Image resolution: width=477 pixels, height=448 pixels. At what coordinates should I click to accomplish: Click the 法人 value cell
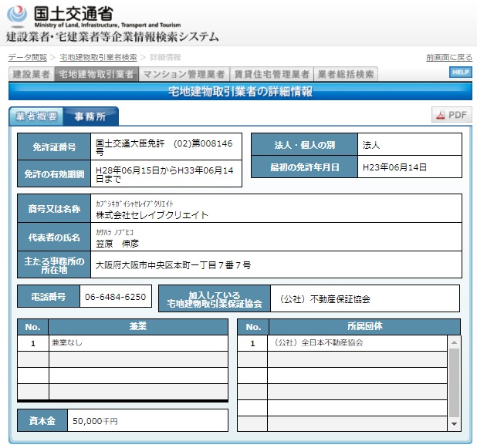click(x=410, y=145)
